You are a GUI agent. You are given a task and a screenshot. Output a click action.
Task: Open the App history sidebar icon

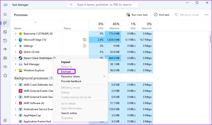[x=5, y=41]
